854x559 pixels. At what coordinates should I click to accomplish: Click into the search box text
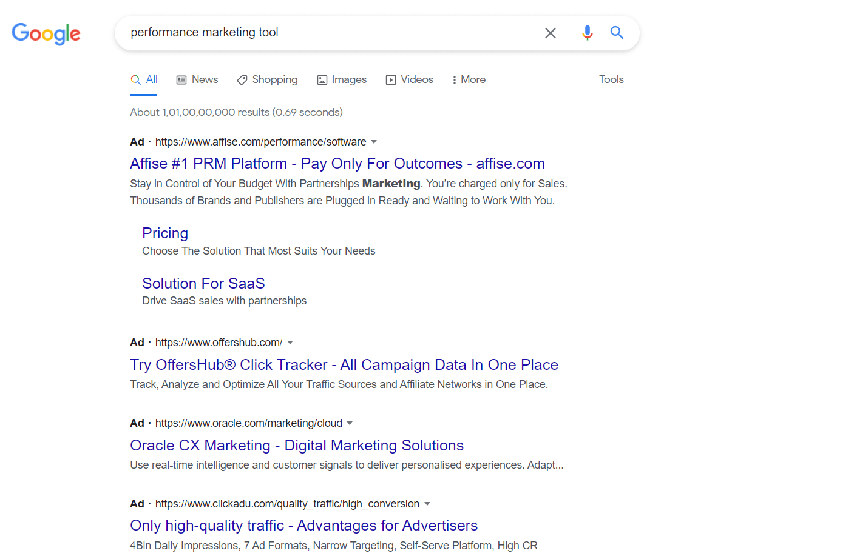tap(205, 32)
